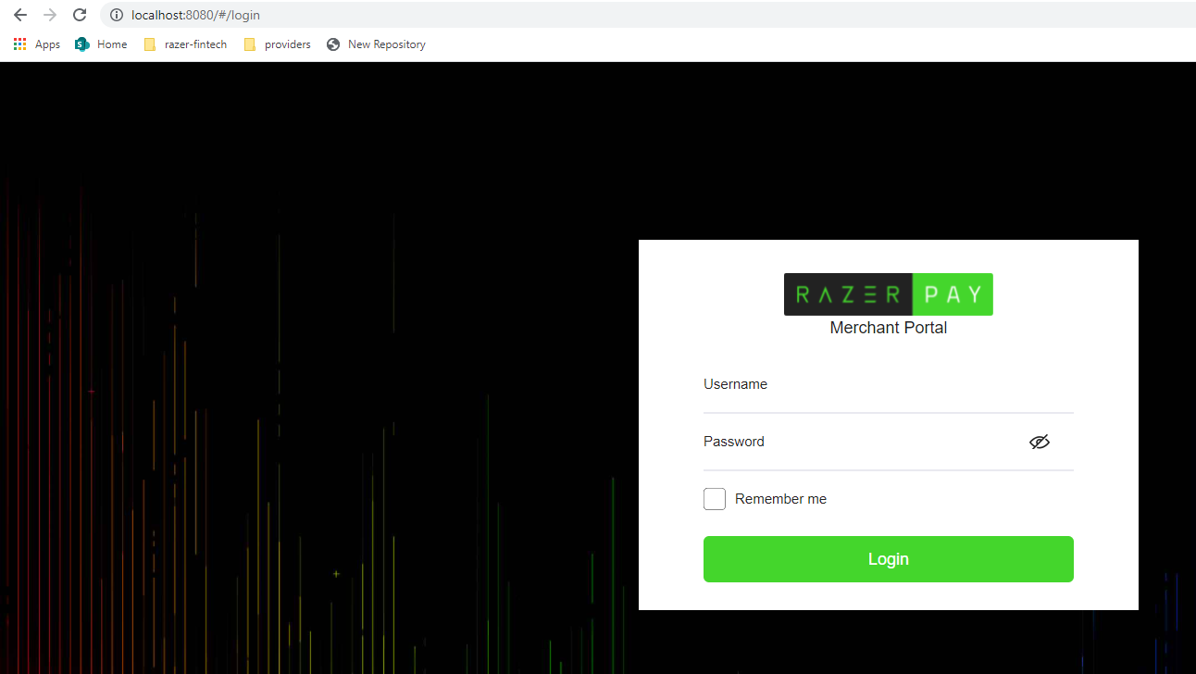This screenshot has width=1196, height=674.
Task: View site information icon in address bar
Action: coord(116,15)
